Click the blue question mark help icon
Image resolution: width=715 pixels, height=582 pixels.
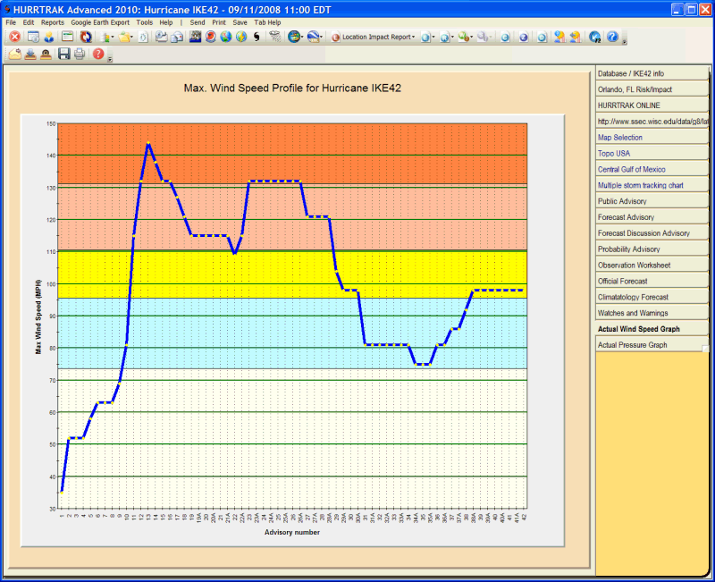click(x=612, y=37)
